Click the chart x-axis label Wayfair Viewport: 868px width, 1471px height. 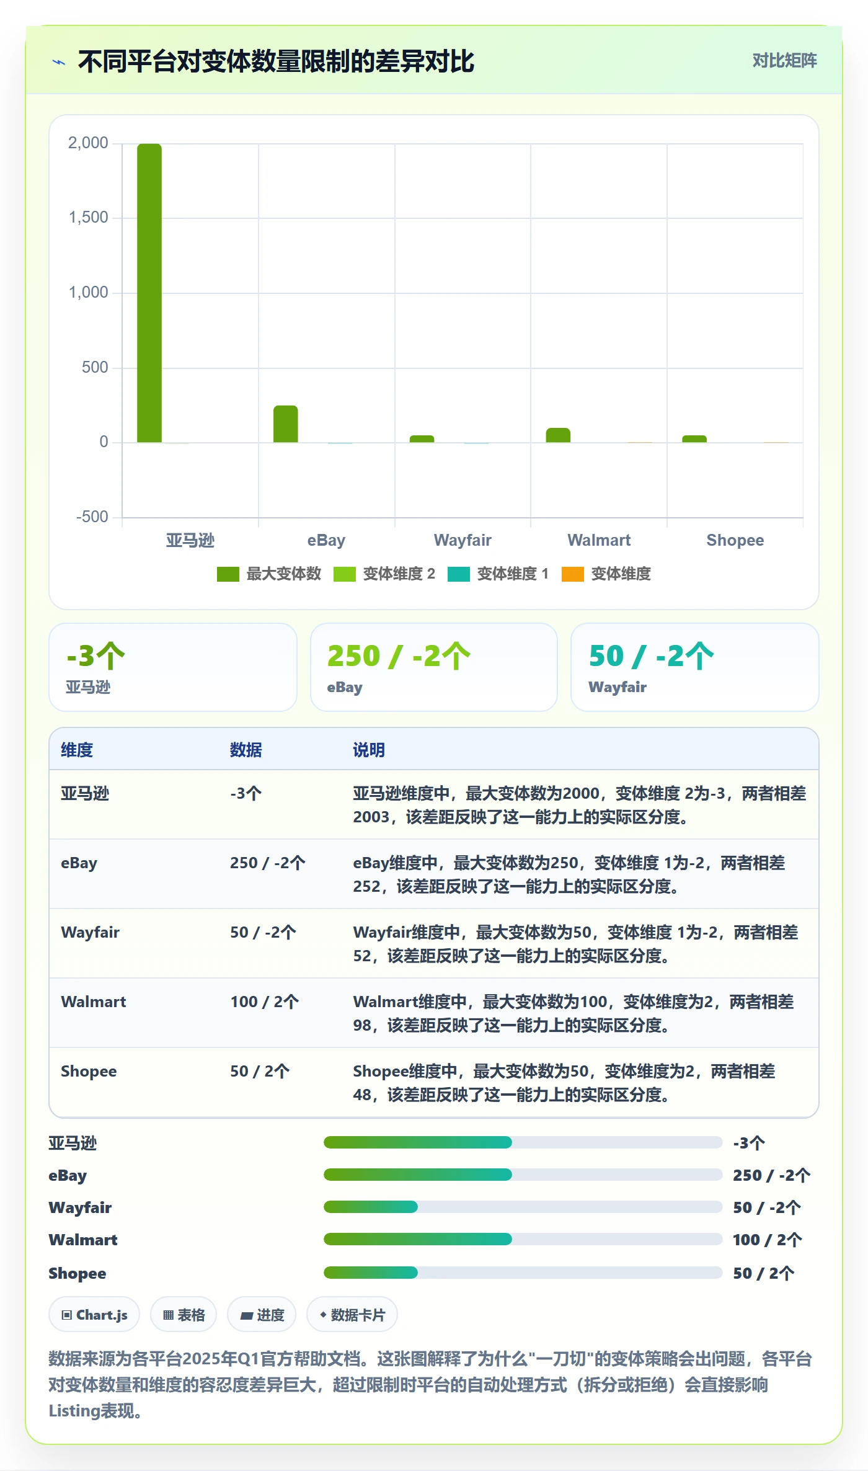pyautogui.click(x=463, y=540)
